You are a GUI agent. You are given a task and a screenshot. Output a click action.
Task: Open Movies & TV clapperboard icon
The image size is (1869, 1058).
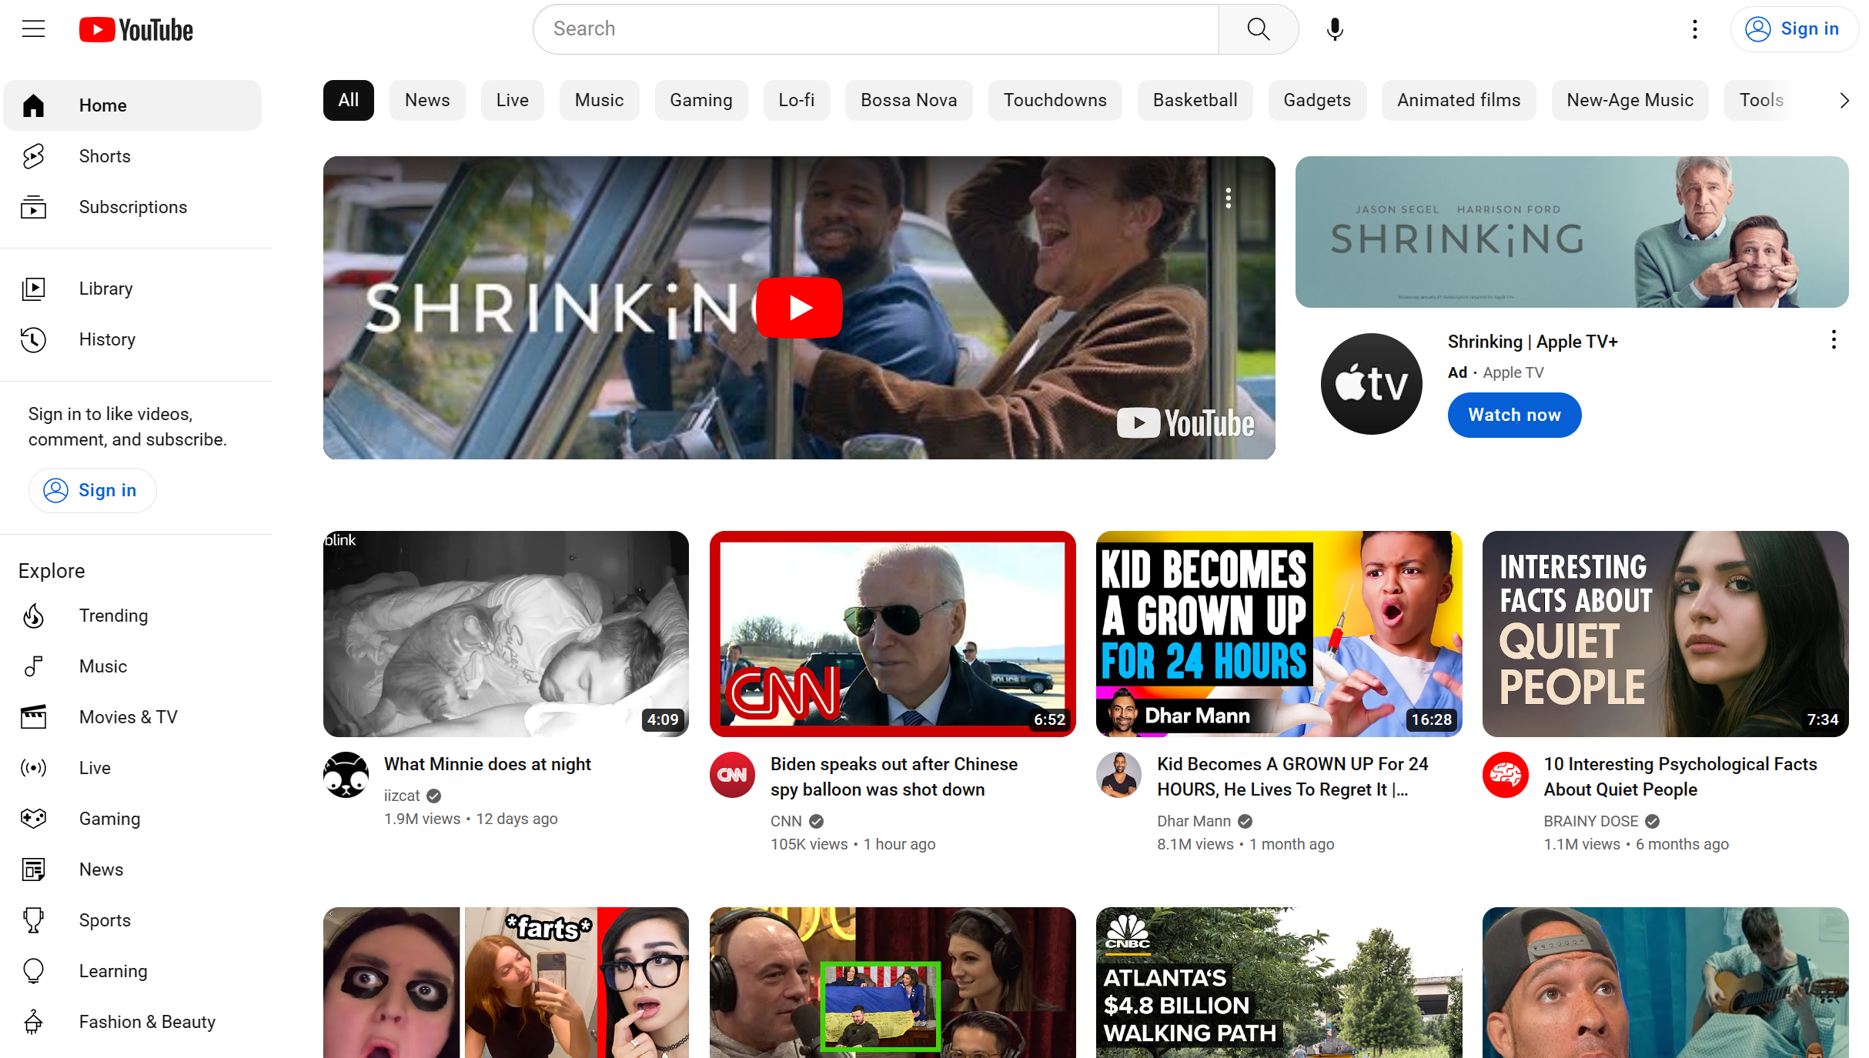(33, 717)
